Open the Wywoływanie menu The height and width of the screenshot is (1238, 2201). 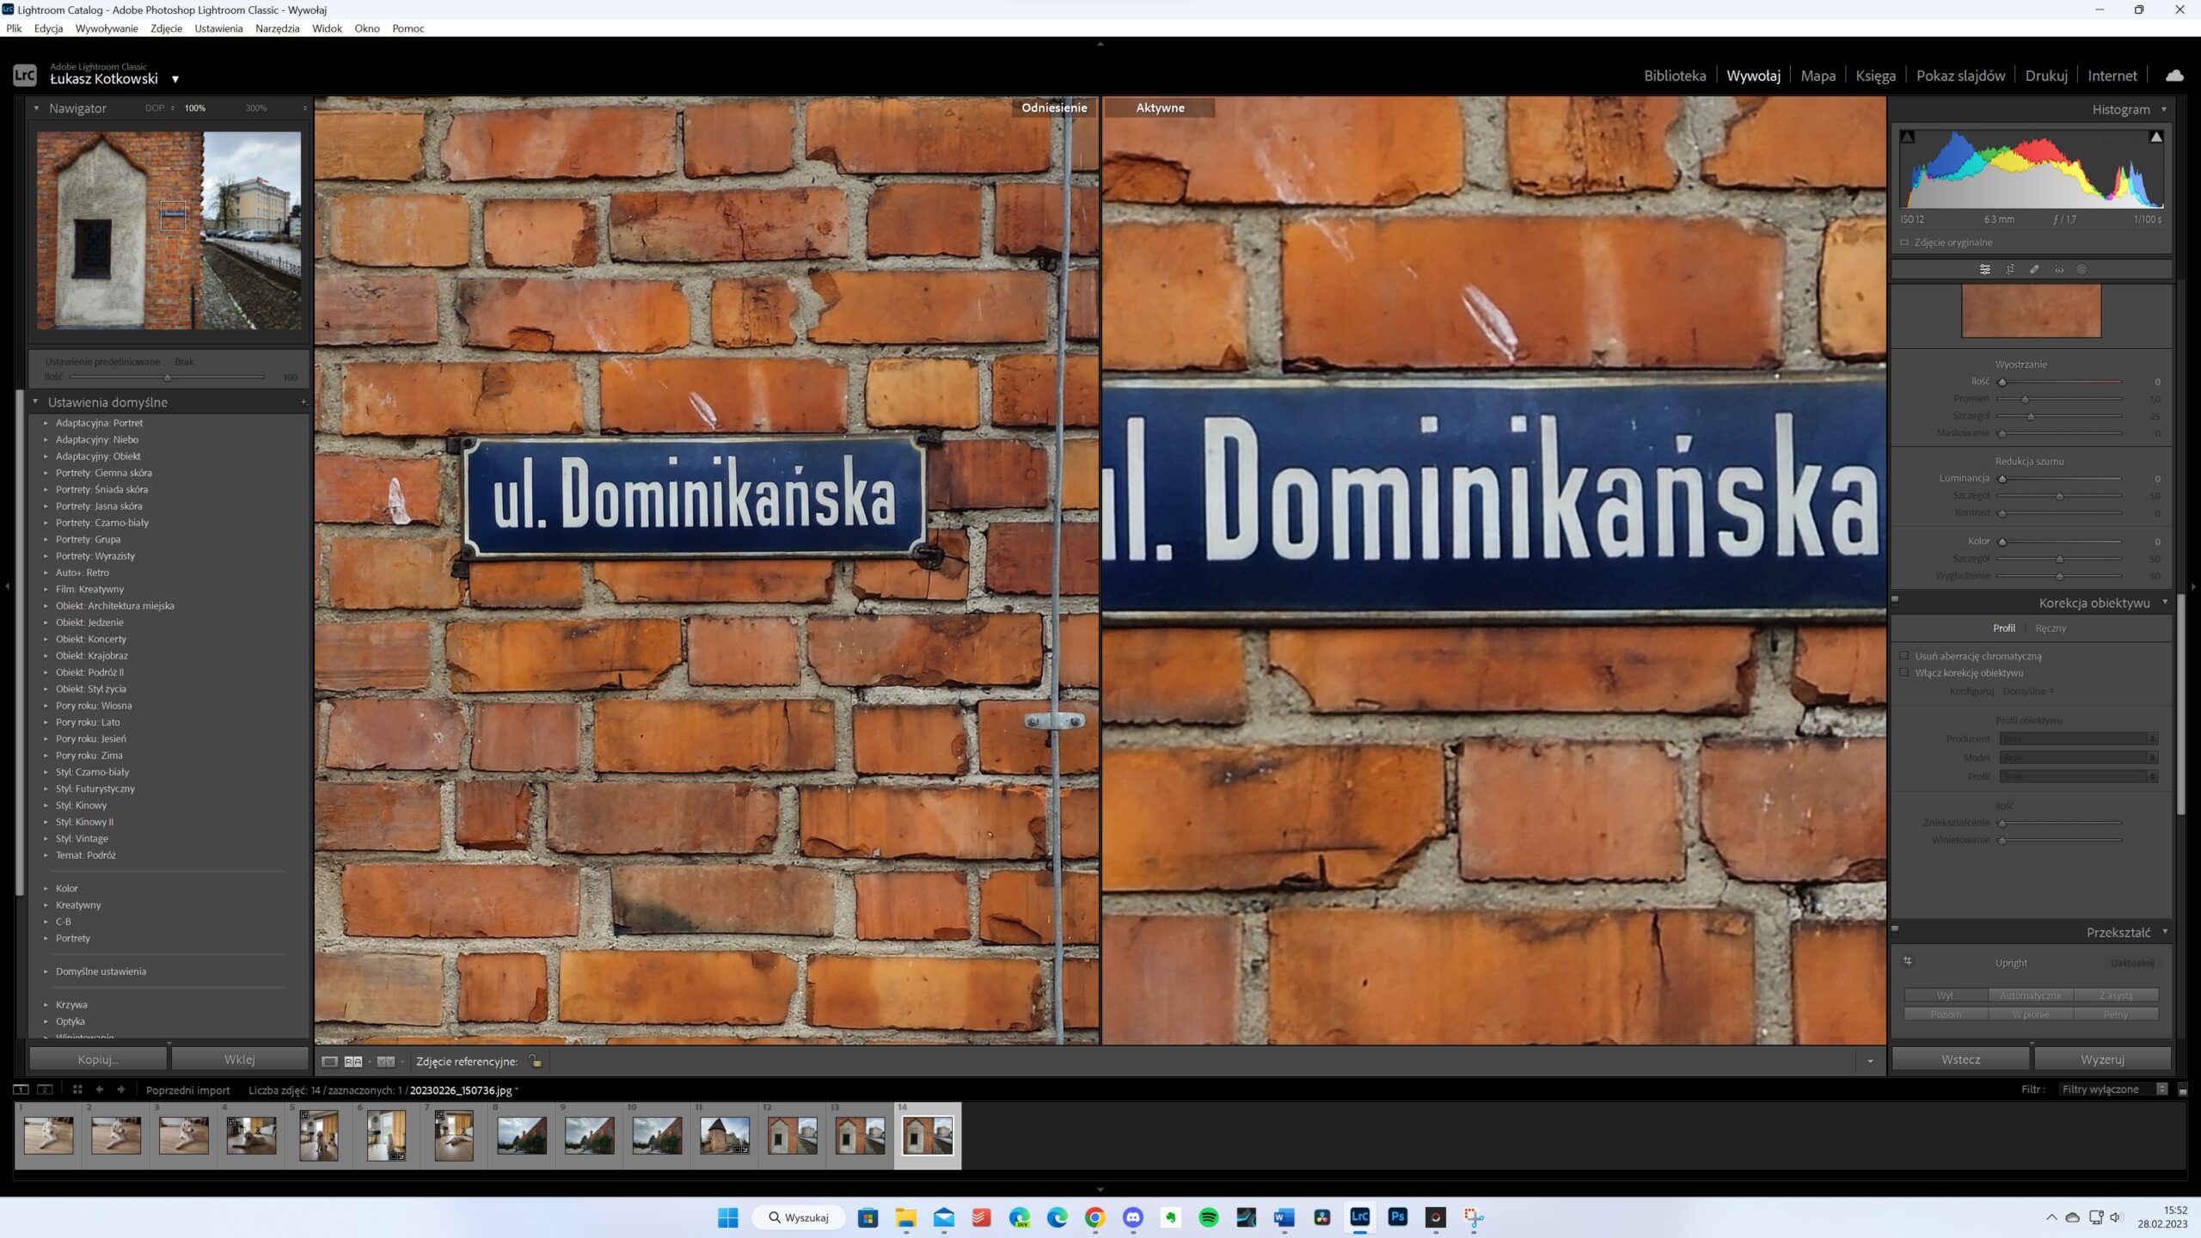[107, 28]
